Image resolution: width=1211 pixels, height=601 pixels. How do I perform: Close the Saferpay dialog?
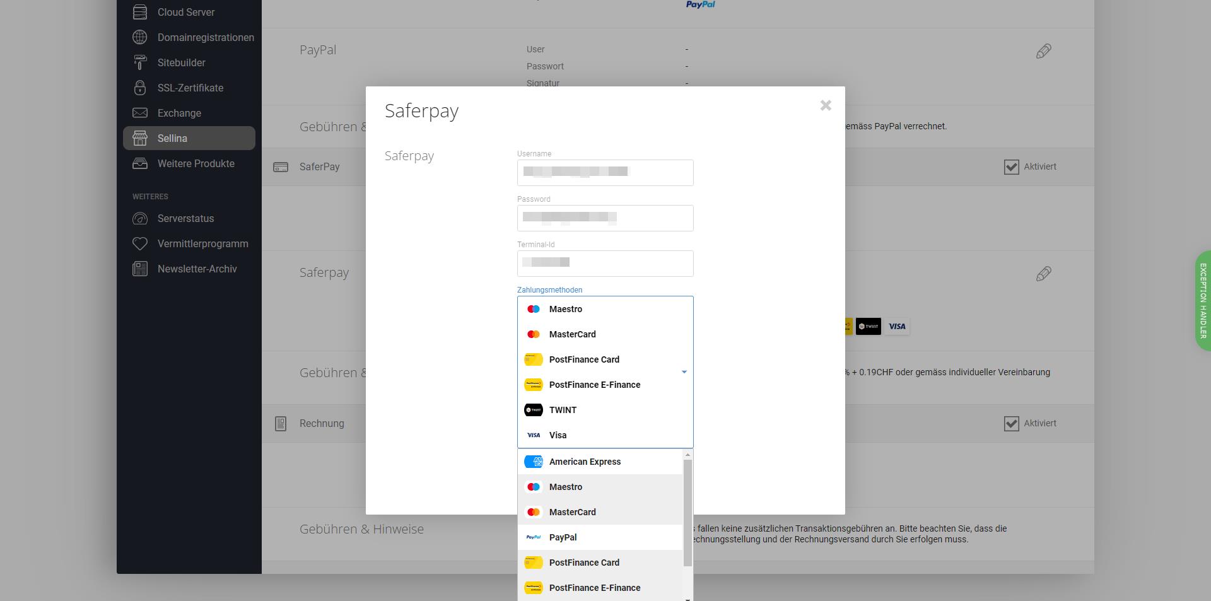click(826, 105)
